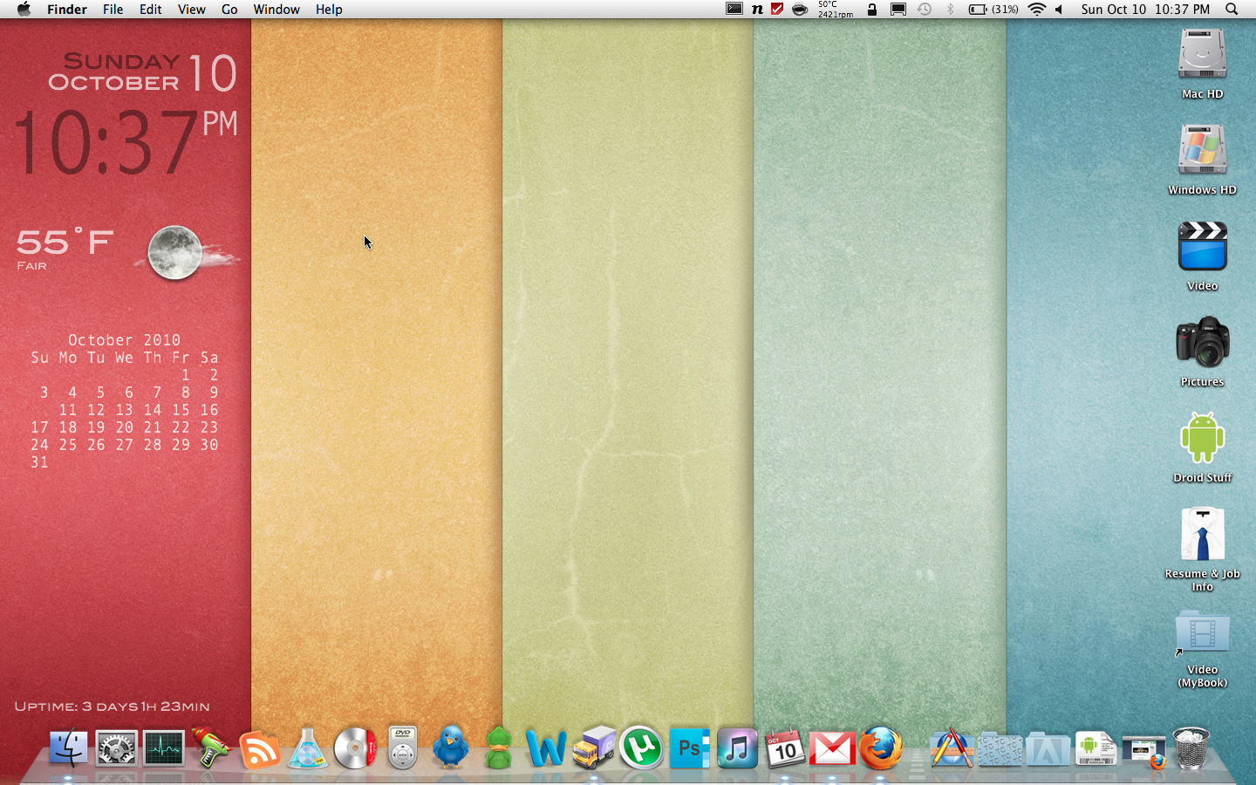Open the volume slider in menu bar
1256x785 pixels.
[1059, 10]
